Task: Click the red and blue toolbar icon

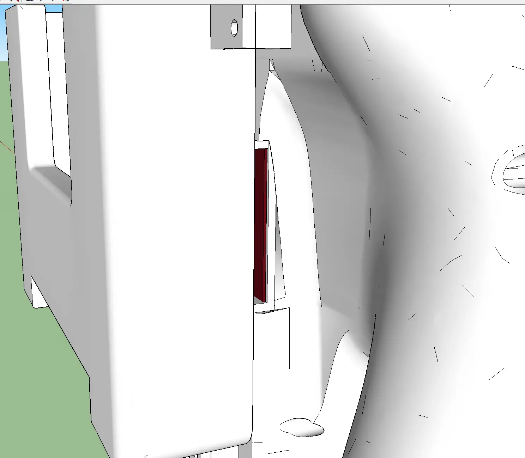Action: click(66, 1)
